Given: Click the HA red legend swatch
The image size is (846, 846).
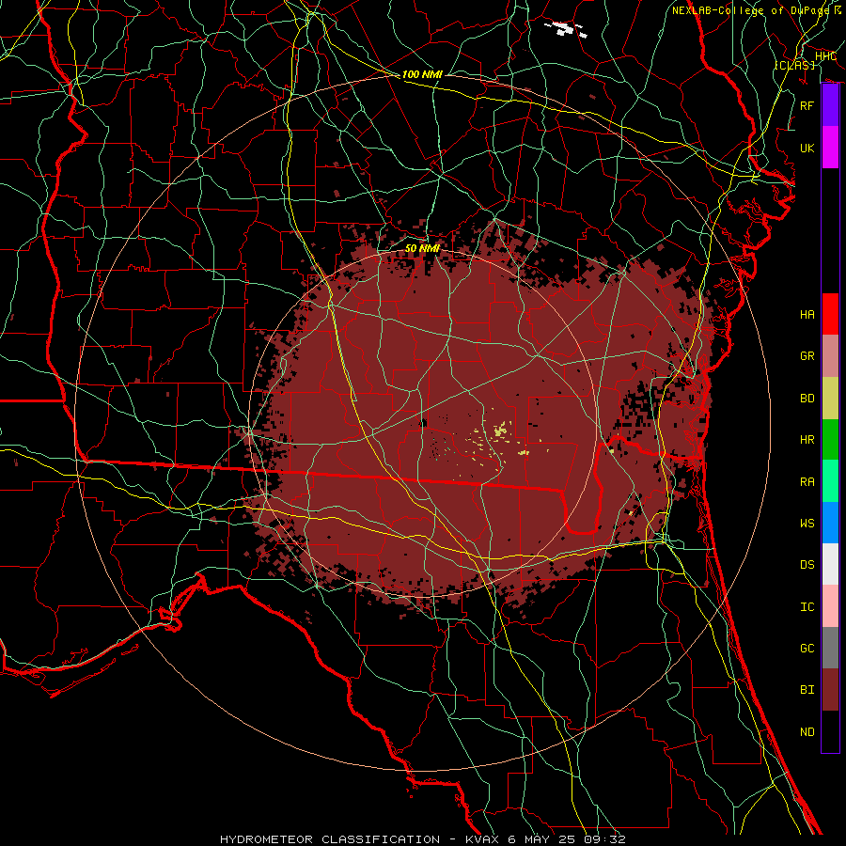Looking at the screenshot, I should click(x=830, y=314).
